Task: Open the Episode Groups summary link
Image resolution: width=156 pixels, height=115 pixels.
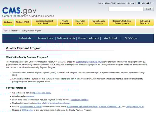Action: (x=31, y=106)
